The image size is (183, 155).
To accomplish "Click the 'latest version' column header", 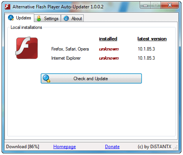I will coord(152,39).
